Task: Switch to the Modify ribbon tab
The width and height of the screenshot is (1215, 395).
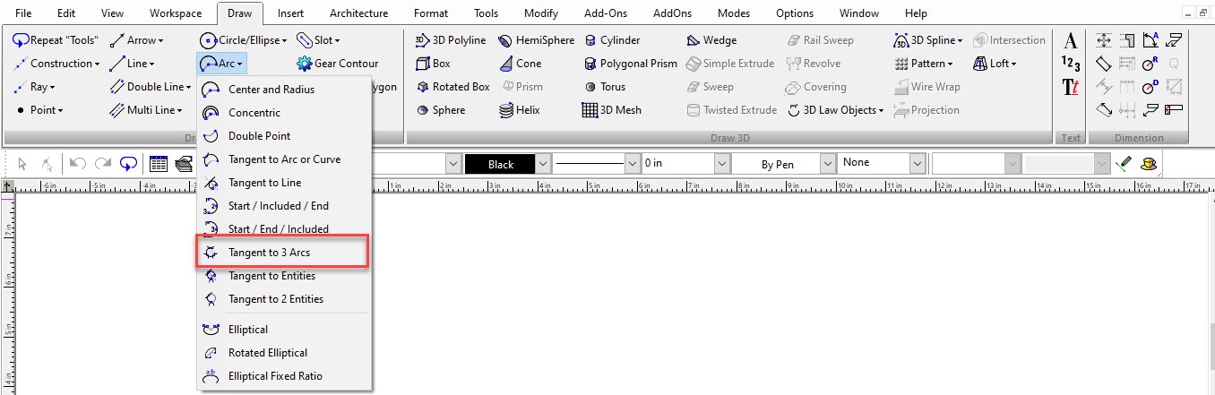Action: (x=541, y=13)
